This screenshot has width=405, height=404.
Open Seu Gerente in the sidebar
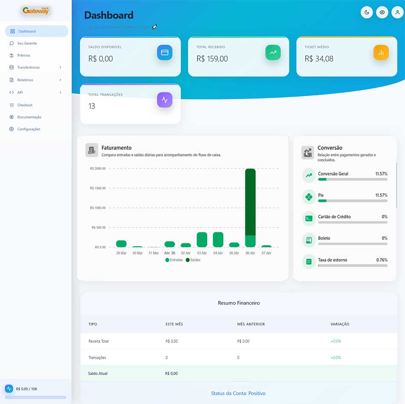tap(27, 43)
